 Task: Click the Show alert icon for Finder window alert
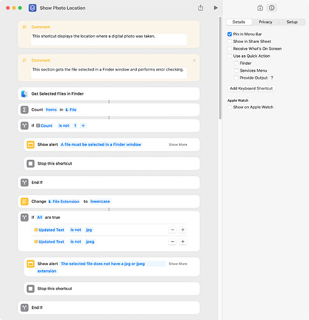coord(31,145)
